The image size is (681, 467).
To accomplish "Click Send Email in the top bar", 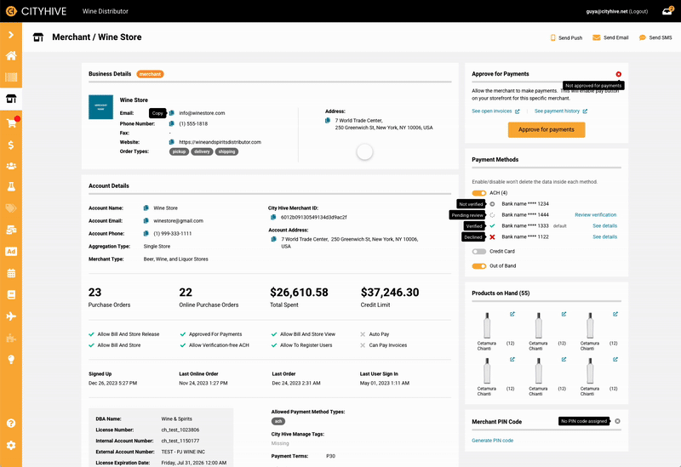I will 610,38.
